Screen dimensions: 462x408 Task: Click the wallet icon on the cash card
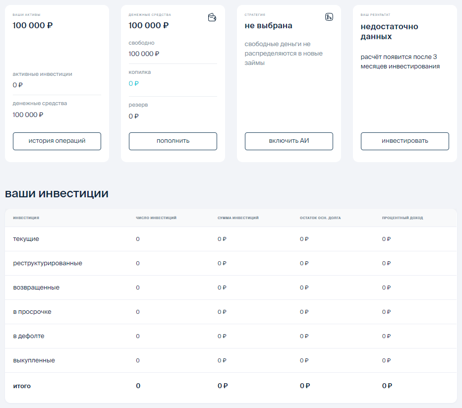coord(212,17)
